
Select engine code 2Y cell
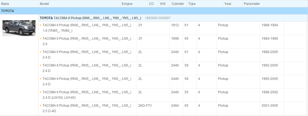pyautogui.click(x=140, y=25)
